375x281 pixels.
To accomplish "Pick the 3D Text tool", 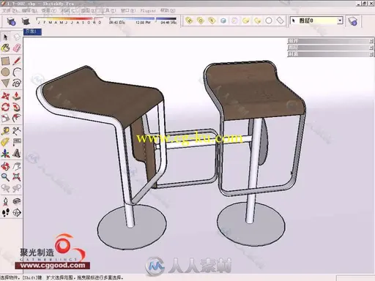I will pos(17,153).
